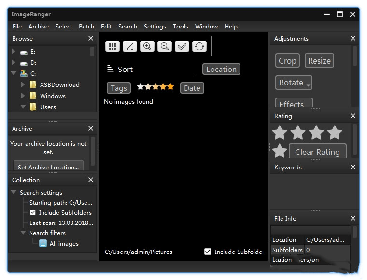Click the zoom in magnifier icon
Screen dimensions: 367x280
pyautogui.click(x=147, y=46)
